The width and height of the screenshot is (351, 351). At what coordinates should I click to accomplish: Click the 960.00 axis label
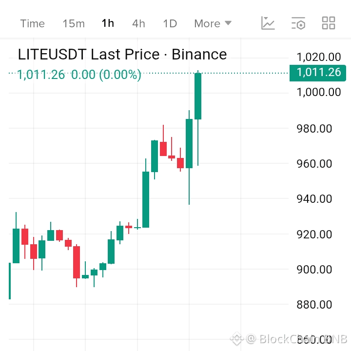(314, 164)
